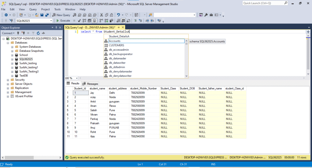
Task: Open the Connect dropdown in Object Explorer
Action: point(8,33)
